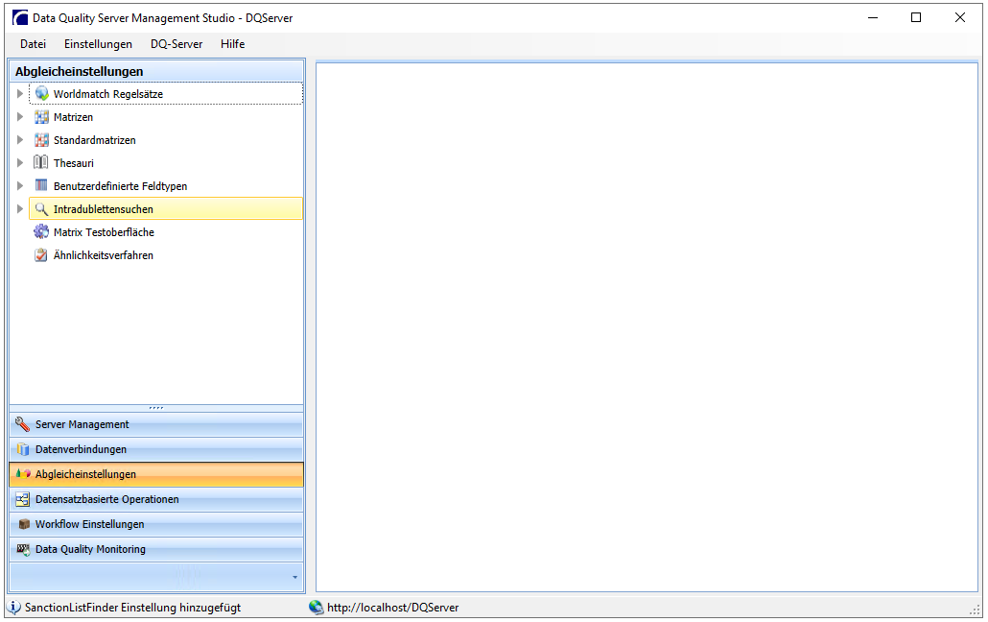Image resolution: width=988 pixels, height=622 pixels.
Task: Click the globe icon beside server URL
Action: [x=317, y=608]
